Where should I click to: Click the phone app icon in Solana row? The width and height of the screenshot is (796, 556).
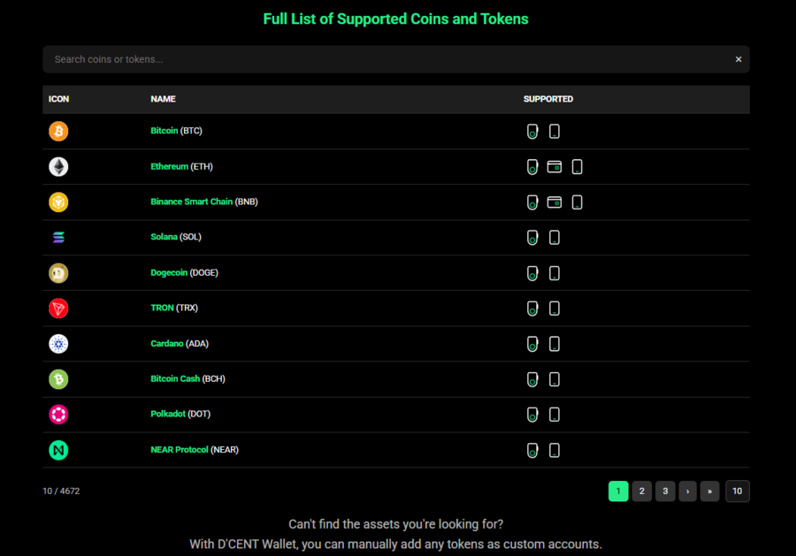point(554,237)
